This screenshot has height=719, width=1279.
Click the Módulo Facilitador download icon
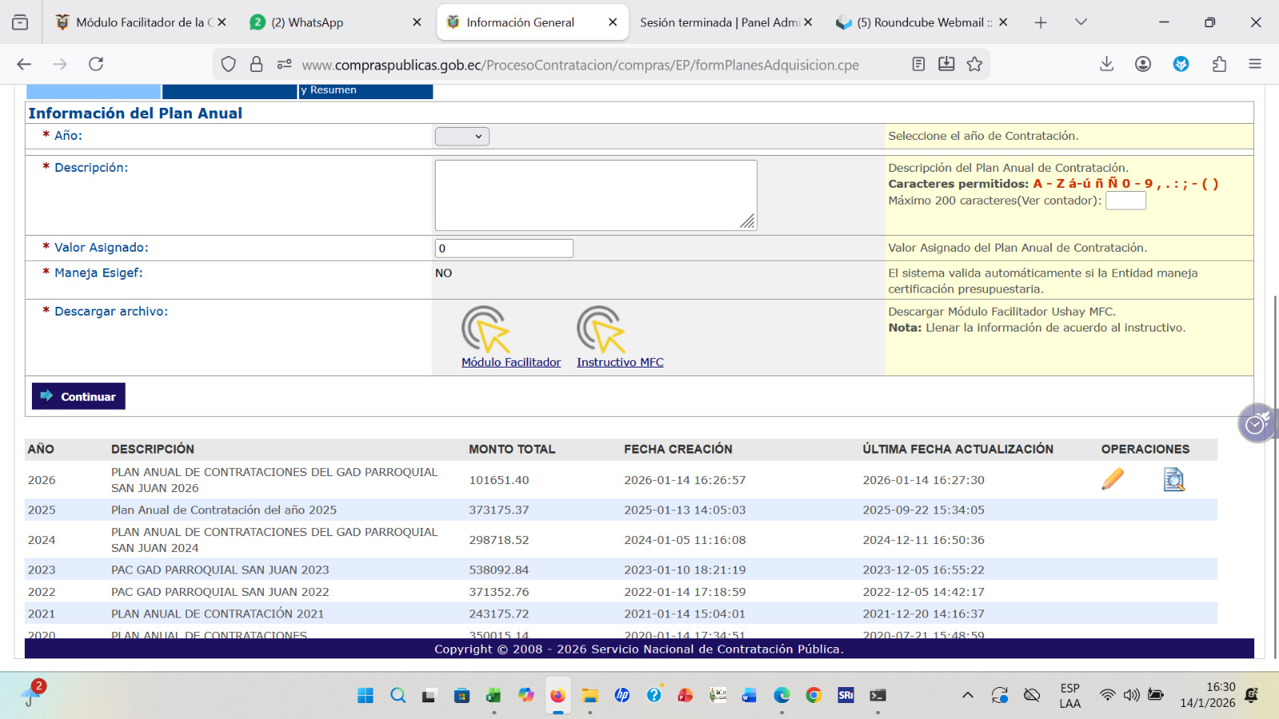[485, 330]
